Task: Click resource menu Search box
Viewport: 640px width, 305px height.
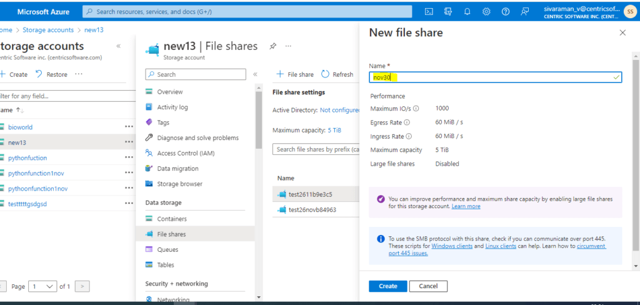Action: (x=196, y=74)
